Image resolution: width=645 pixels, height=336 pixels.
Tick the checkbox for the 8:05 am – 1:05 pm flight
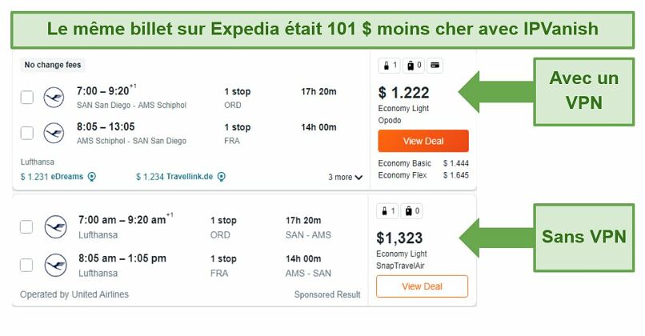coord(26,265)
